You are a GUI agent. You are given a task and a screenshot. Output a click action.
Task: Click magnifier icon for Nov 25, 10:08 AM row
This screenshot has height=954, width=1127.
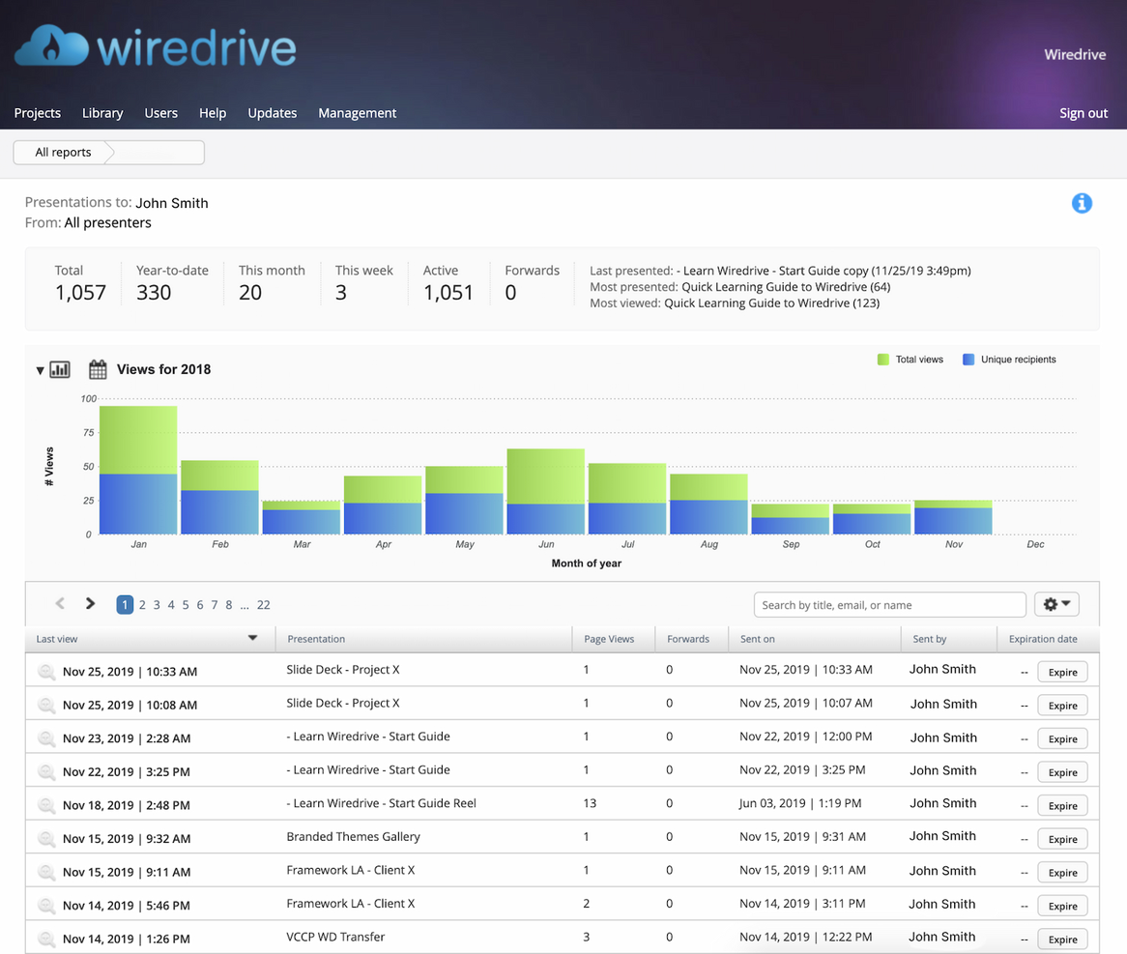coord(46,705)
